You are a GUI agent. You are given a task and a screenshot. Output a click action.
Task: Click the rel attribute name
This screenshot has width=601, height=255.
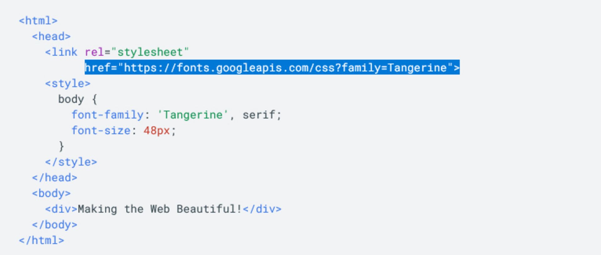(94, 52)
